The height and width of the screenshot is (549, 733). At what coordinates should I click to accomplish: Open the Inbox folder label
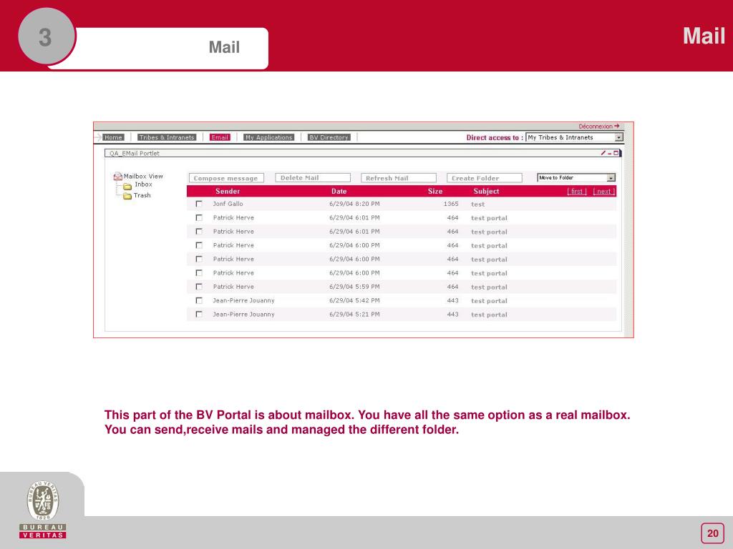[143, 184]
